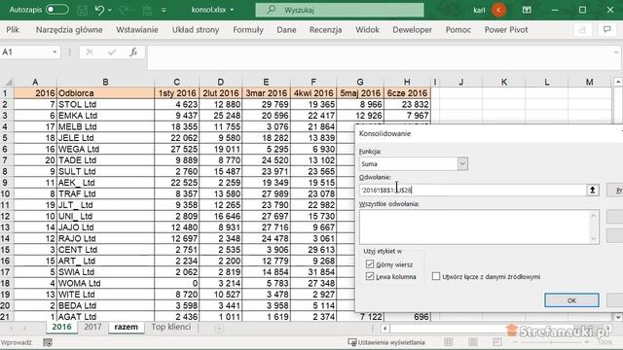Click horizontal scrollbar left arrow
The width and height of the screenshot is (623, 350).
(x=385, y=329)
